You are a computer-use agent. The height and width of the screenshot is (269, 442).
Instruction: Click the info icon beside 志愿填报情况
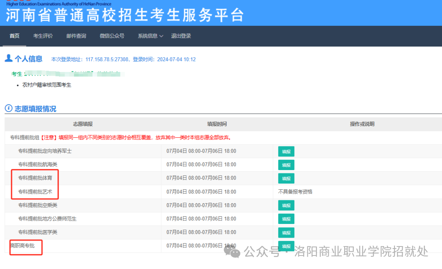click(x=9, y=108)
